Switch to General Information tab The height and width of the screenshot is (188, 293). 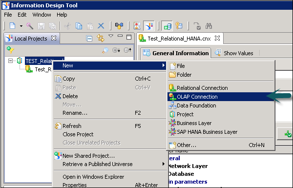[176, 53]
